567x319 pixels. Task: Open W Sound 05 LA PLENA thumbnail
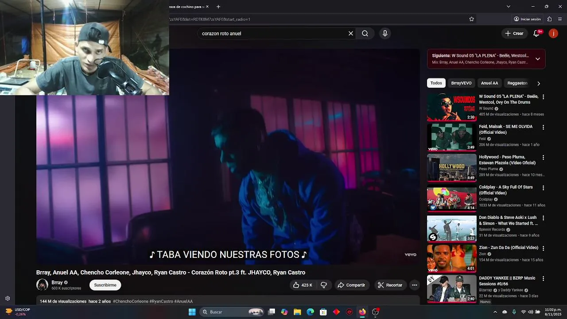tap(451, 107)
